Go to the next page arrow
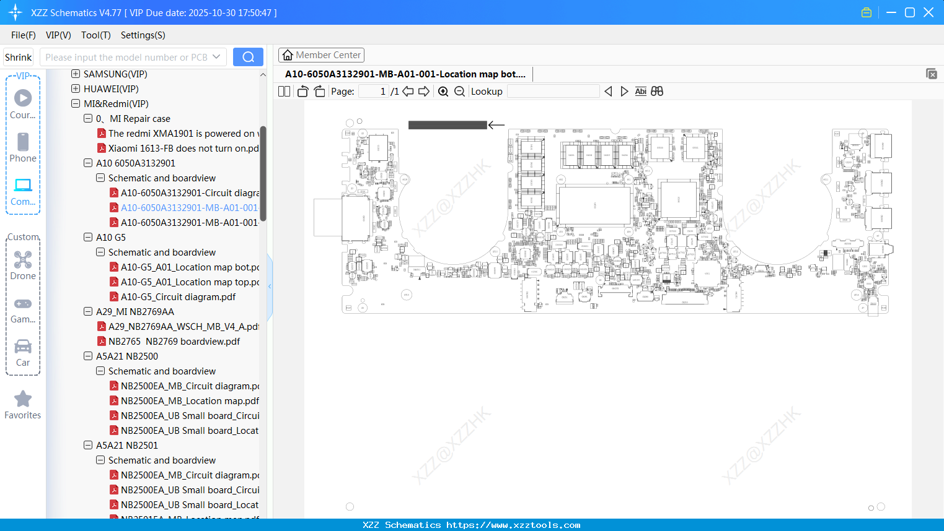This screenshot has height=531, width=944. 424,92
